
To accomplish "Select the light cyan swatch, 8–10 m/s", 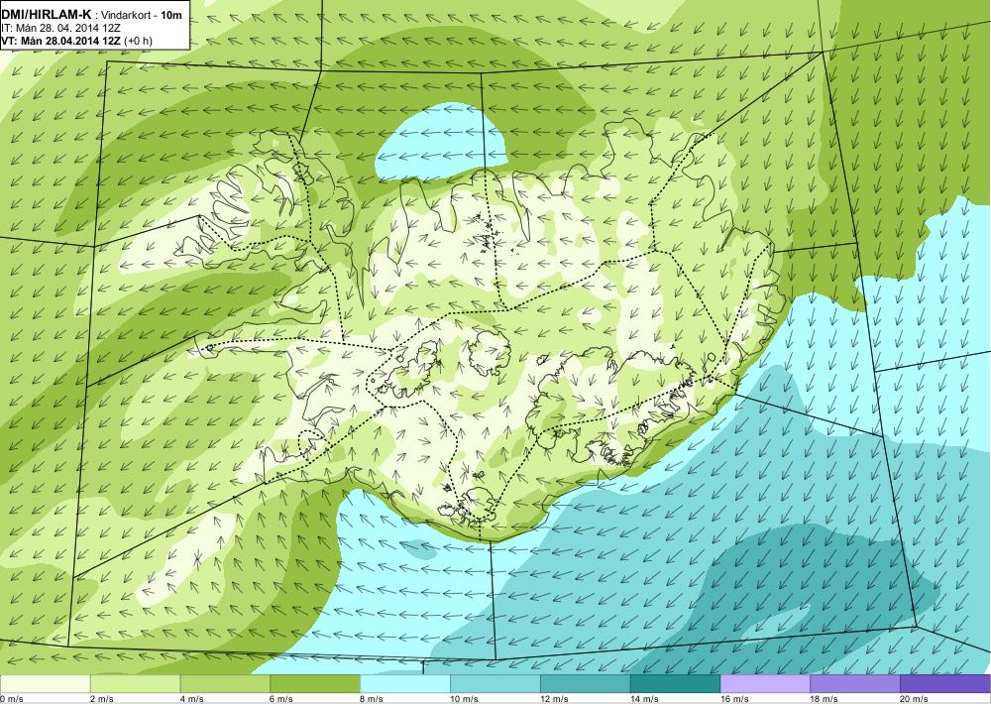I will 405,684.
